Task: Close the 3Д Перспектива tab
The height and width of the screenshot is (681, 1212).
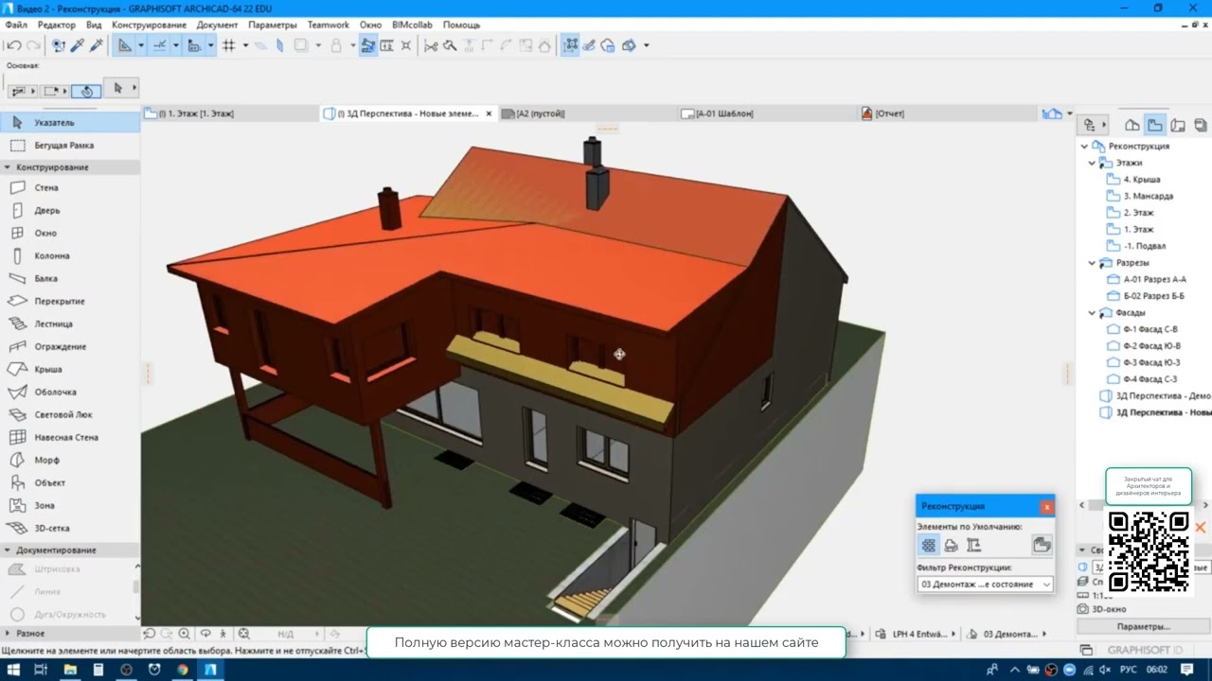Action: (x=490, y=113)
